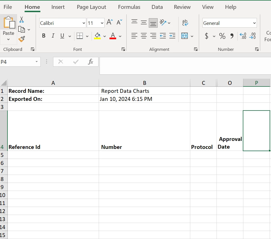Click the Cut scissors icon
Screen dimensions: 271x239
click(22, 20)
